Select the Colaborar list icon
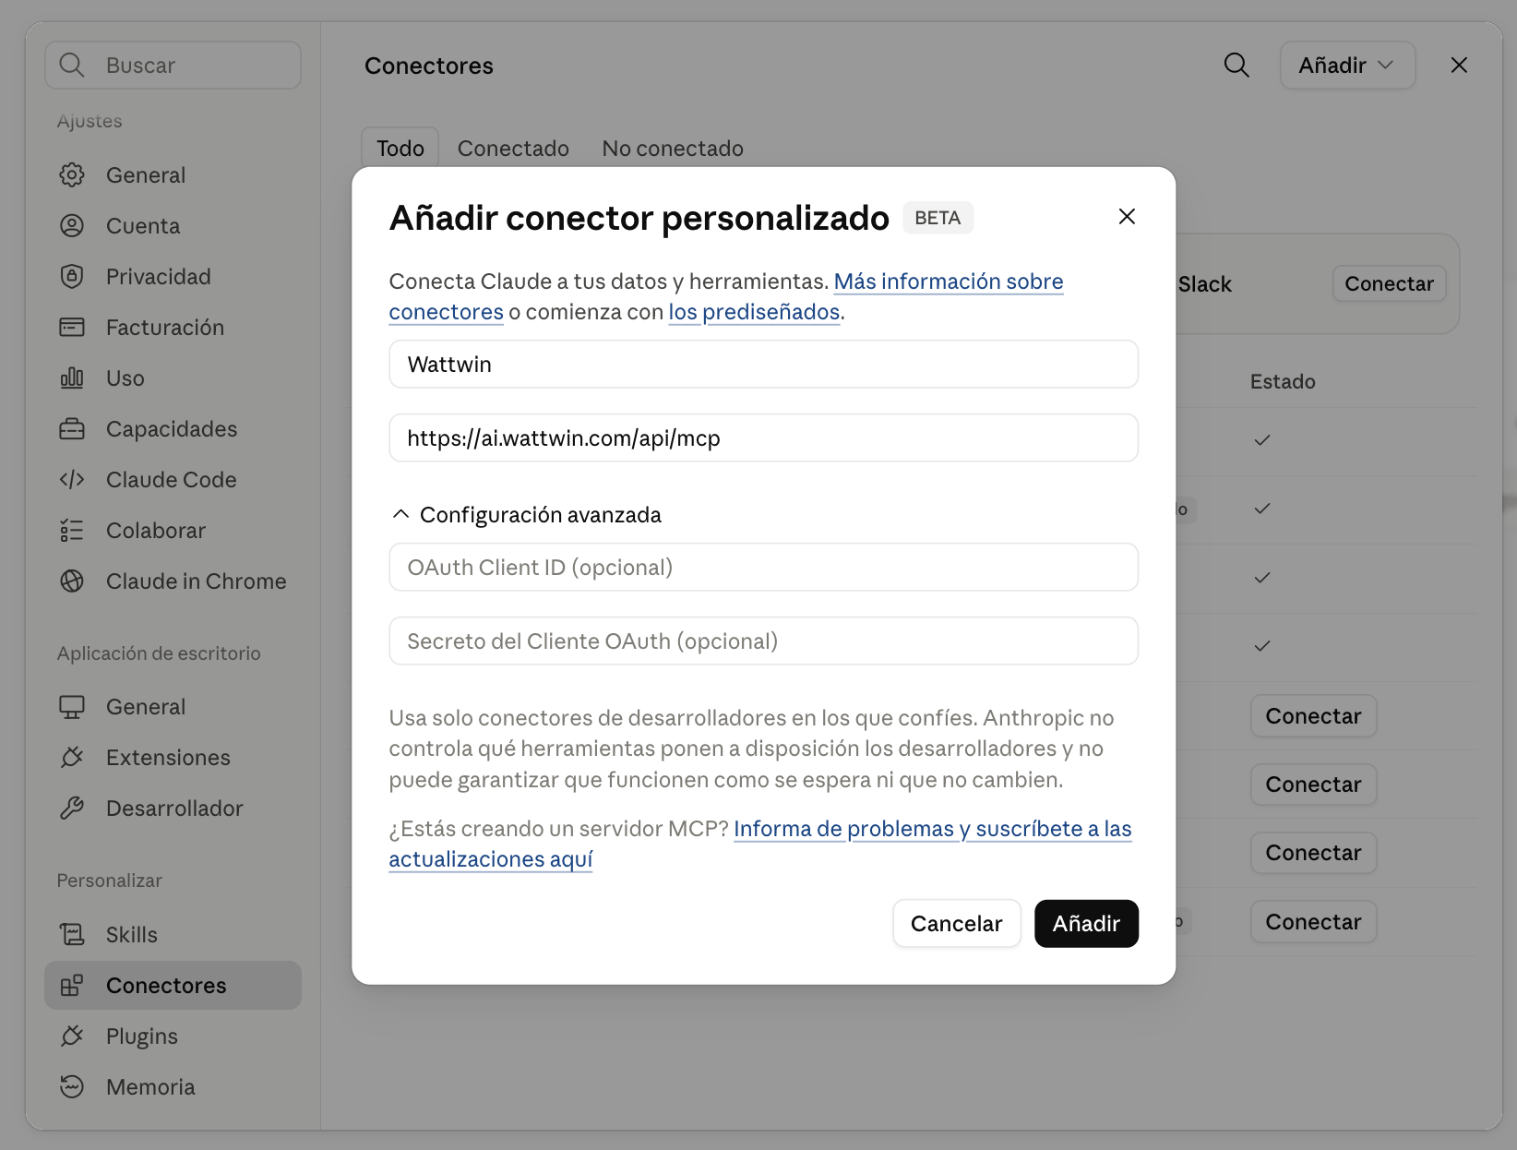 point(72,531)
